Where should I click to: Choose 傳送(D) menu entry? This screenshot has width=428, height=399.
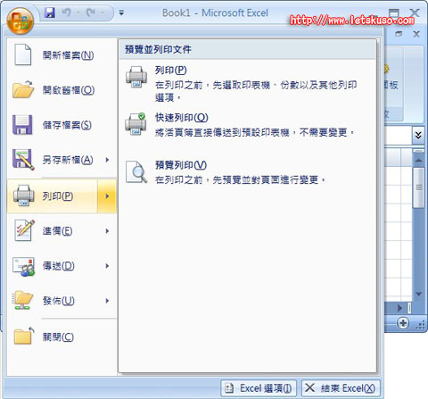62,266
